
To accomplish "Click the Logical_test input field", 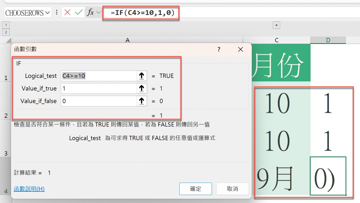I will point(98,76).
